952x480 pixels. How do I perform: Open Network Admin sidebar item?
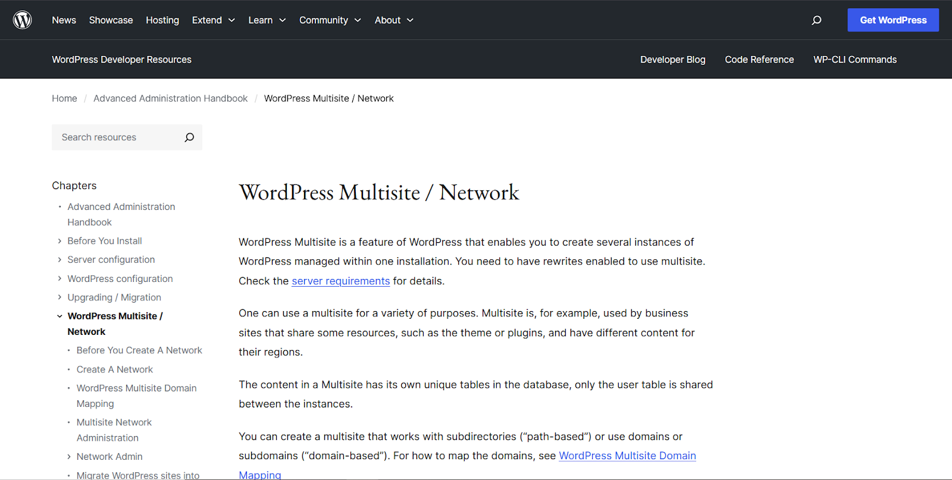click(109, 457)
